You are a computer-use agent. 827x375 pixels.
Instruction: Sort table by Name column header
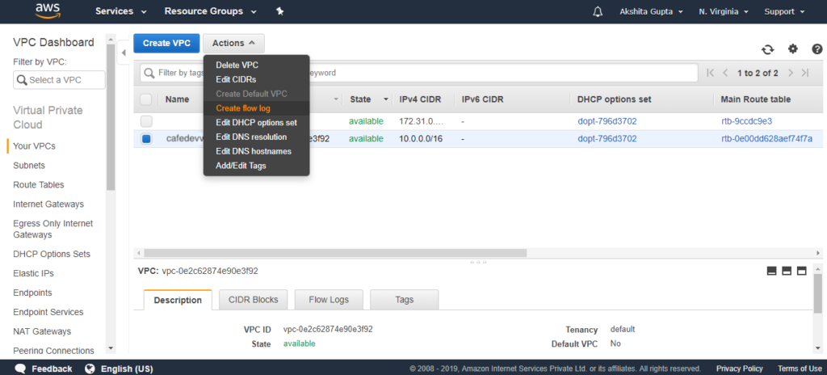click(177, 99)
